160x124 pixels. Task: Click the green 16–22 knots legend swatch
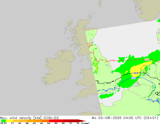pyautogui.click(x=3, y=121)
